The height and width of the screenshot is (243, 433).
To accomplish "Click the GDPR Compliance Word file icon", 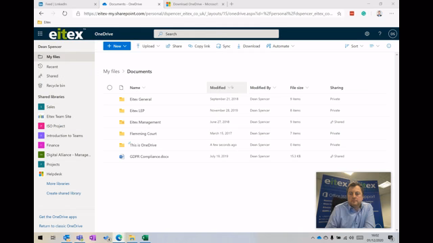I will pos(122,157).
